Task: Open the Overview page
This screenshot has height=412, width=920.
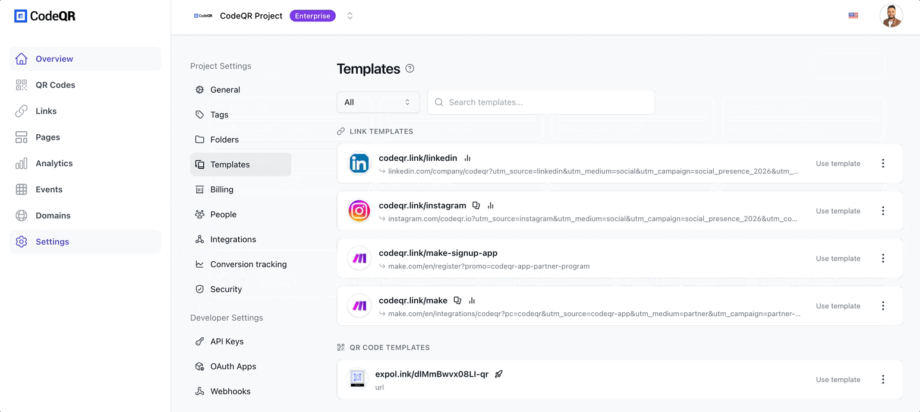Action: pyautogui.click(x=85, y=59)
